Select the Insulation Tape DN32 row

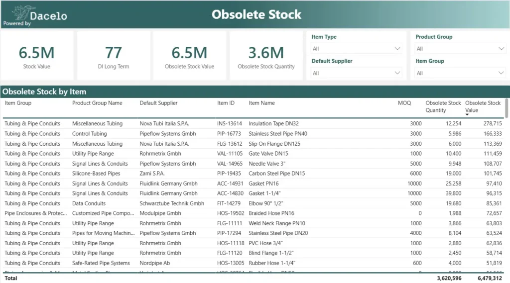pyautogui.click(x=273, y=124)
